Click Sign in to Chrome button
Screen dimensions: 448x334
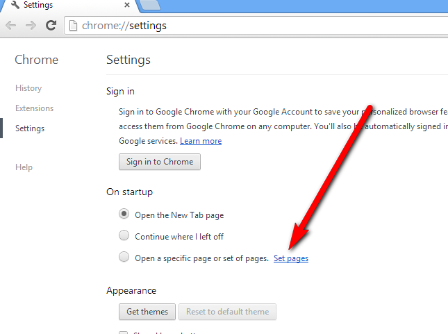click(160, 162)
